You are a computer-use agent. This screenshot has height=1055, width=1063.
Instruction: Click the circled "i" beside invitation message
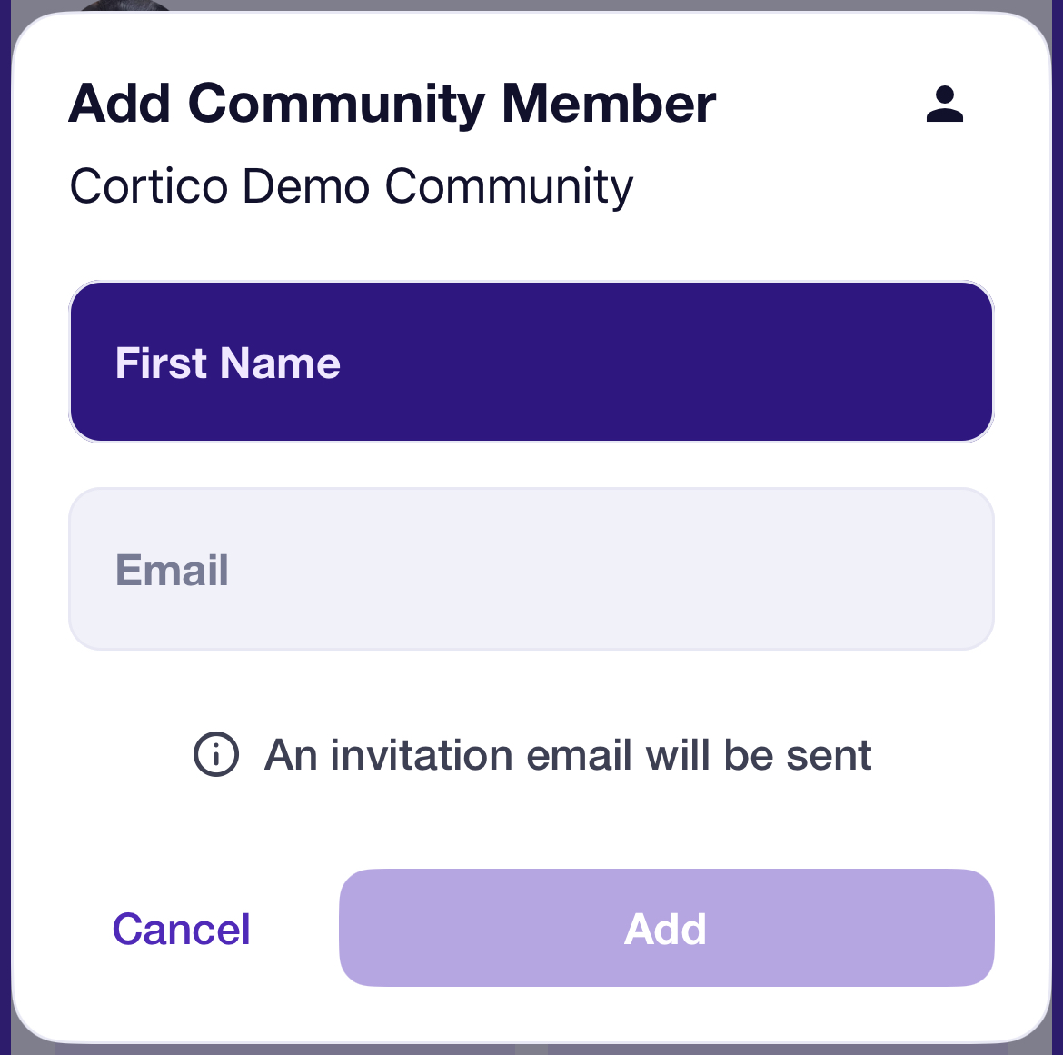[216, 754]
